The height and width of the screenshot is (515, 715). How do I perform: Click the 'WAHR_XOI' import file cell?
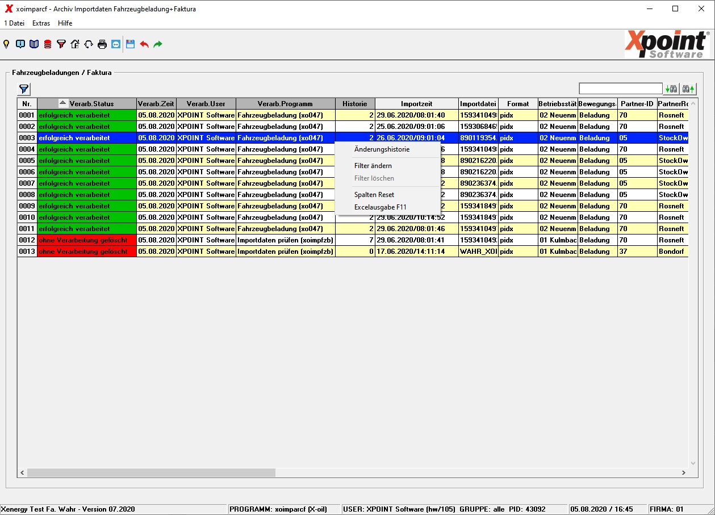tap(478, 252)
